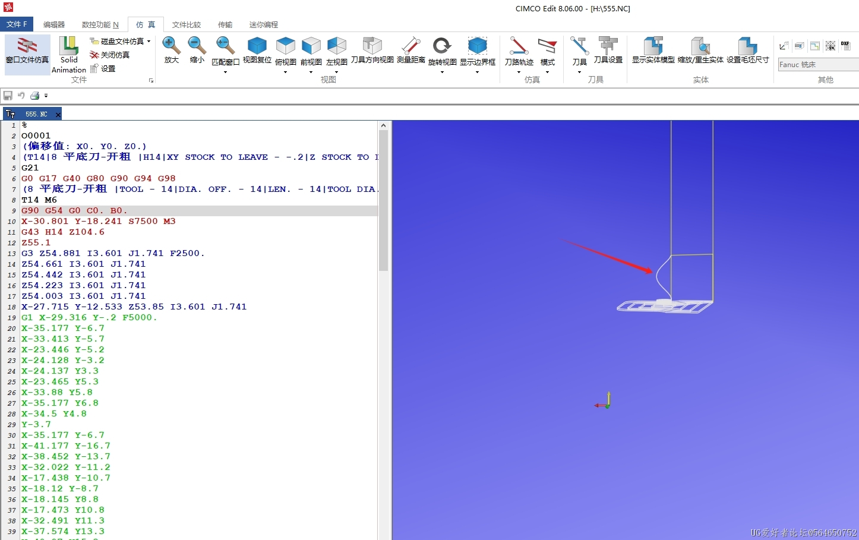This screenshot has width=859, height=540.
Task: Click the printer icon in quick toolbar
Action: (35, 96)
